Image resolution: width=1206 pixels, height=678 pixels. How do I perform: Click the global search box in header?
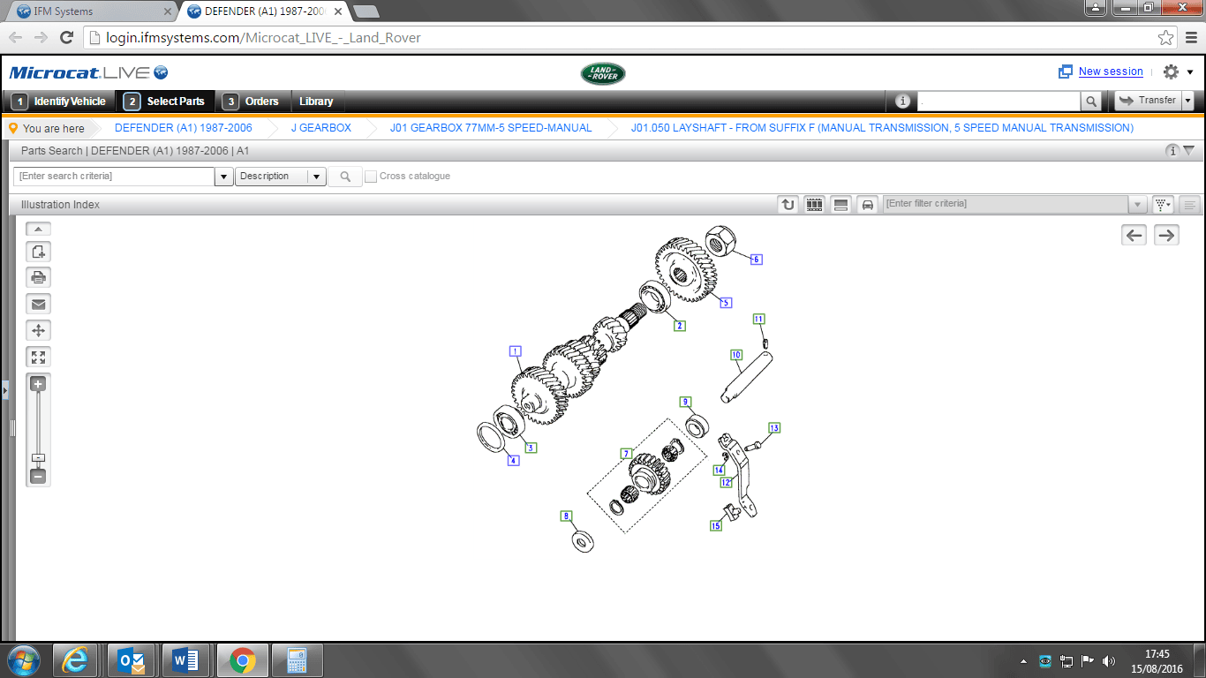pyautogui.click(x=999, y=102)
